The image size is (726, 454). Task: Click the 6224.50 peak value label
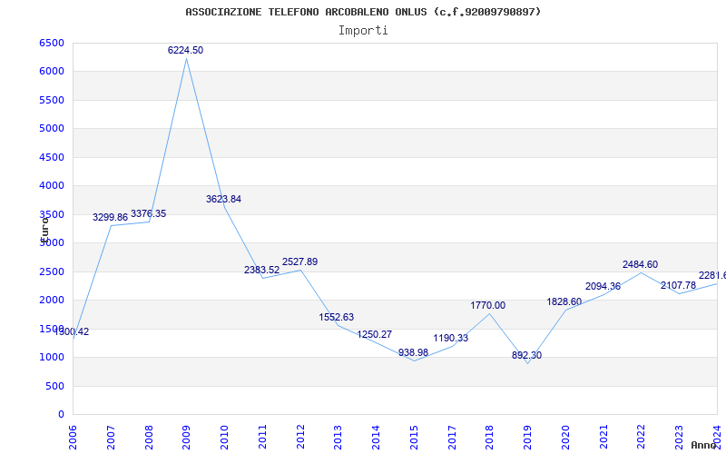(186, 50)
